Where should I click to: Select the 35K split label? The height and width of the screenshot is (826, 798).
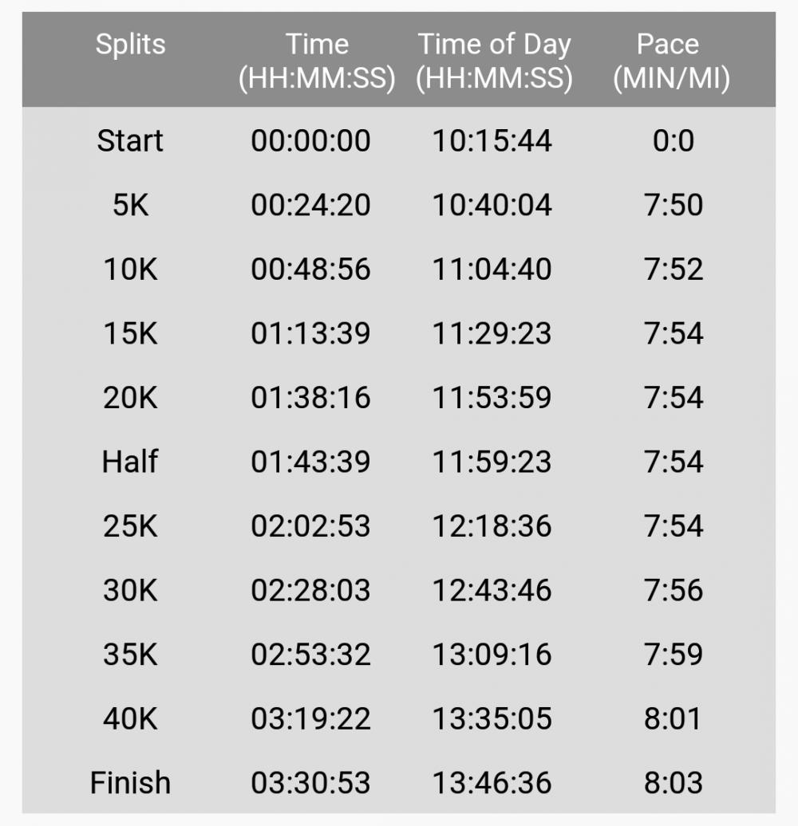(130, 655)
